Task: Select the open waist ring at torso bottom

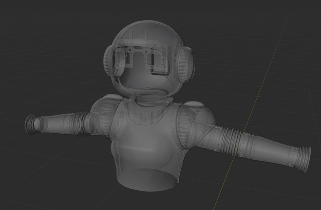Action: [147, 180]
